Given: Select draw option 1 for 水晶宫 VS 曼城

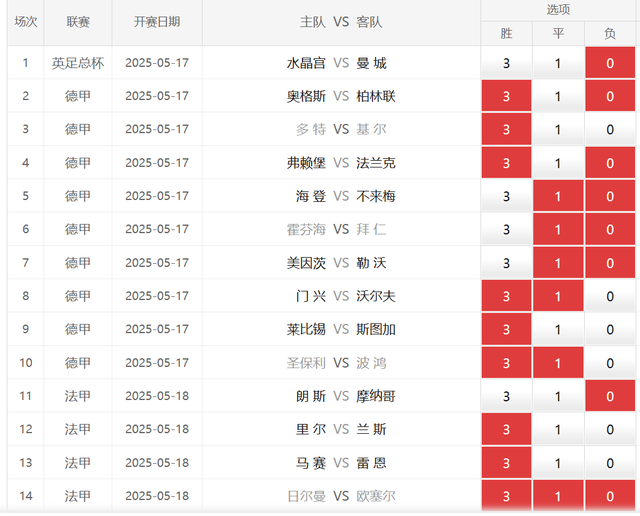Looking at the screenshot, I should 558,63.
